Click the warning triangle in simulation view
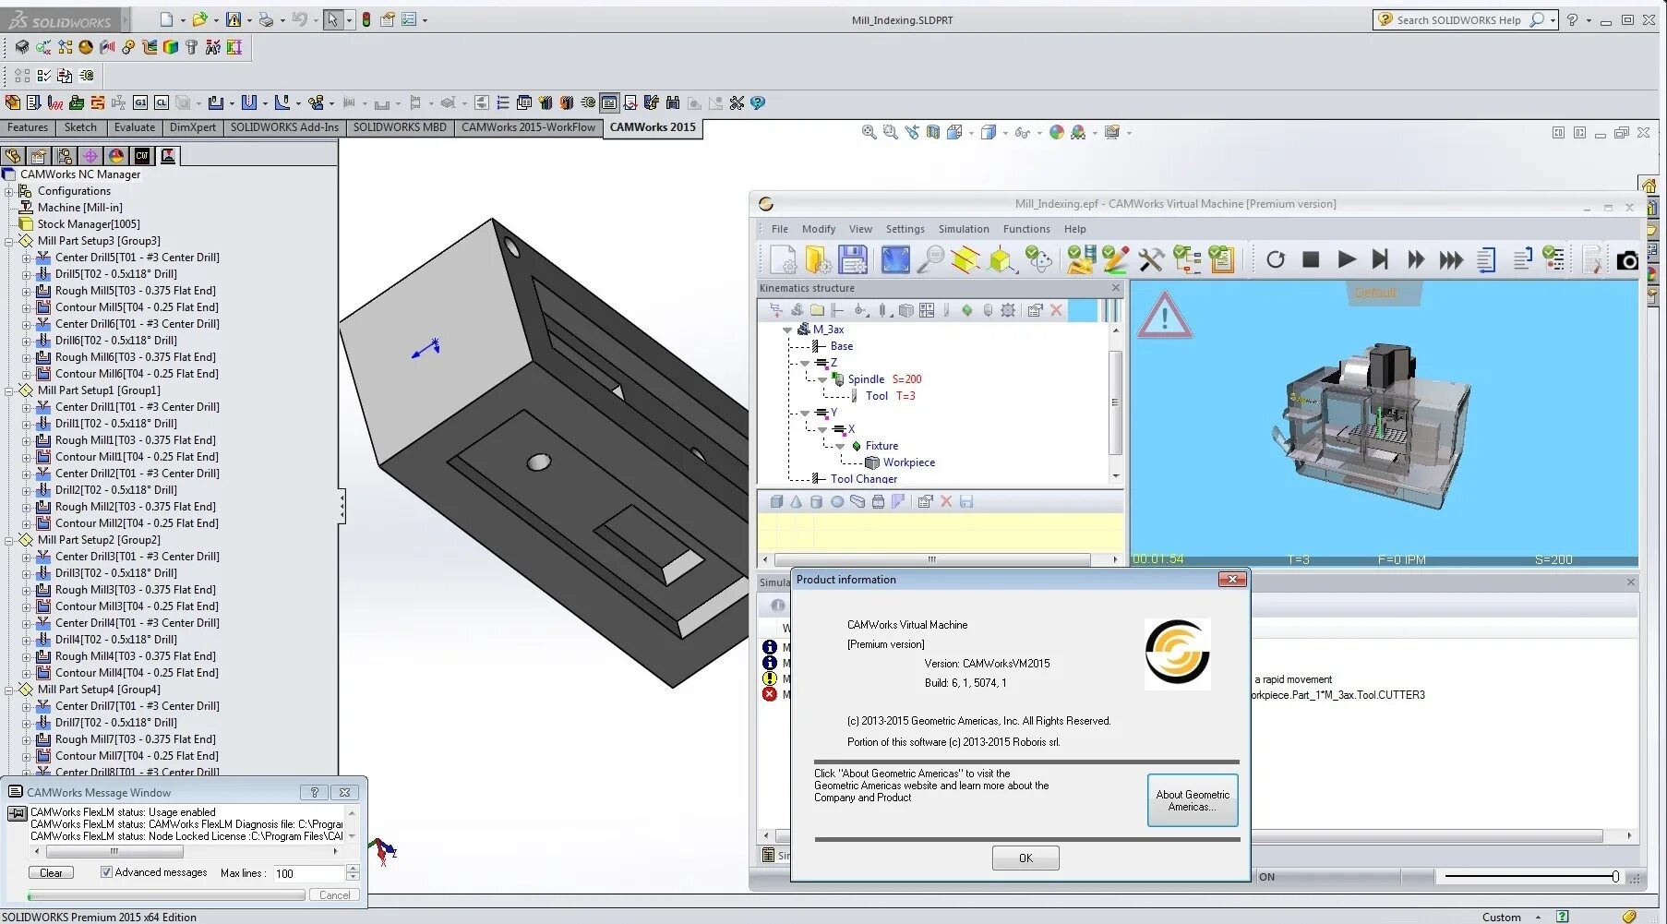This screenshot has width=1667, height=924. pyautogui.click(x=1165, y=316)
